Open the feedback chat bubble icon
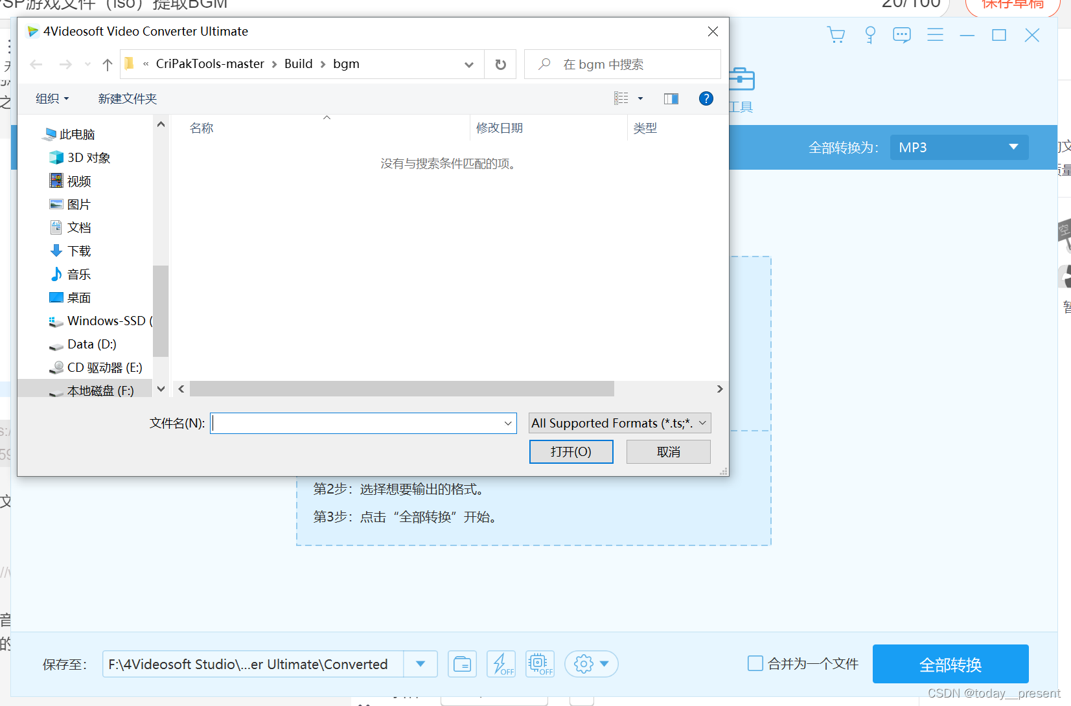This screenshot has height=706, width=1071. point(902,35)
